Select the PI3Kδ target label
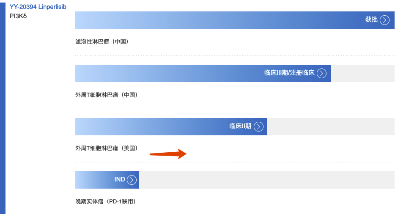395x214 pixels. 18,16
